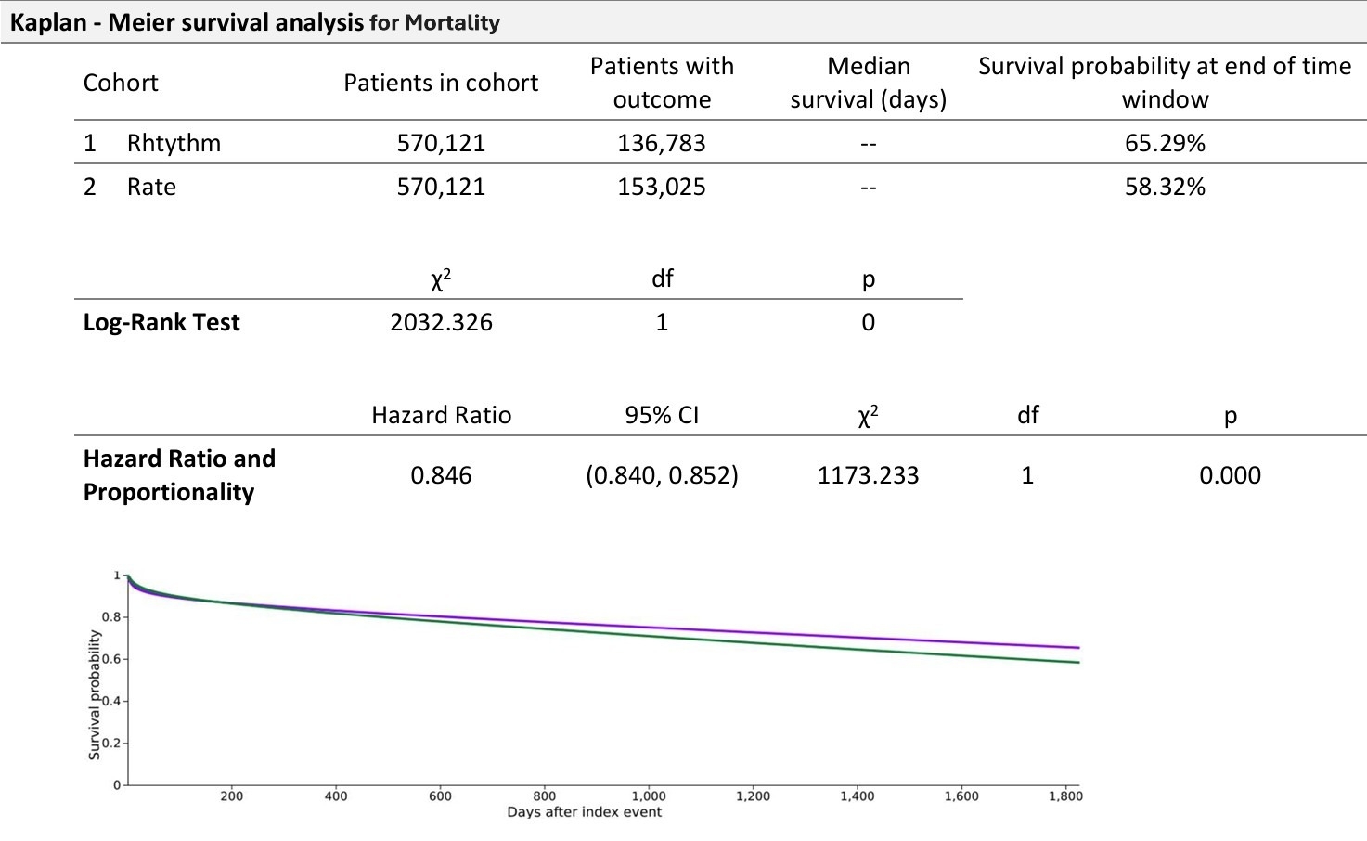
Task: Select the Cohort column header
Action: [x=121, y=83]
